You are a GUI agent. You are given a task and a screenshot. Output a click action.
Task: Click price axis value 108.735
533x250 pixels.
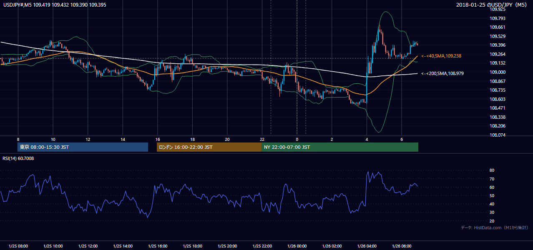coord(497,90)
